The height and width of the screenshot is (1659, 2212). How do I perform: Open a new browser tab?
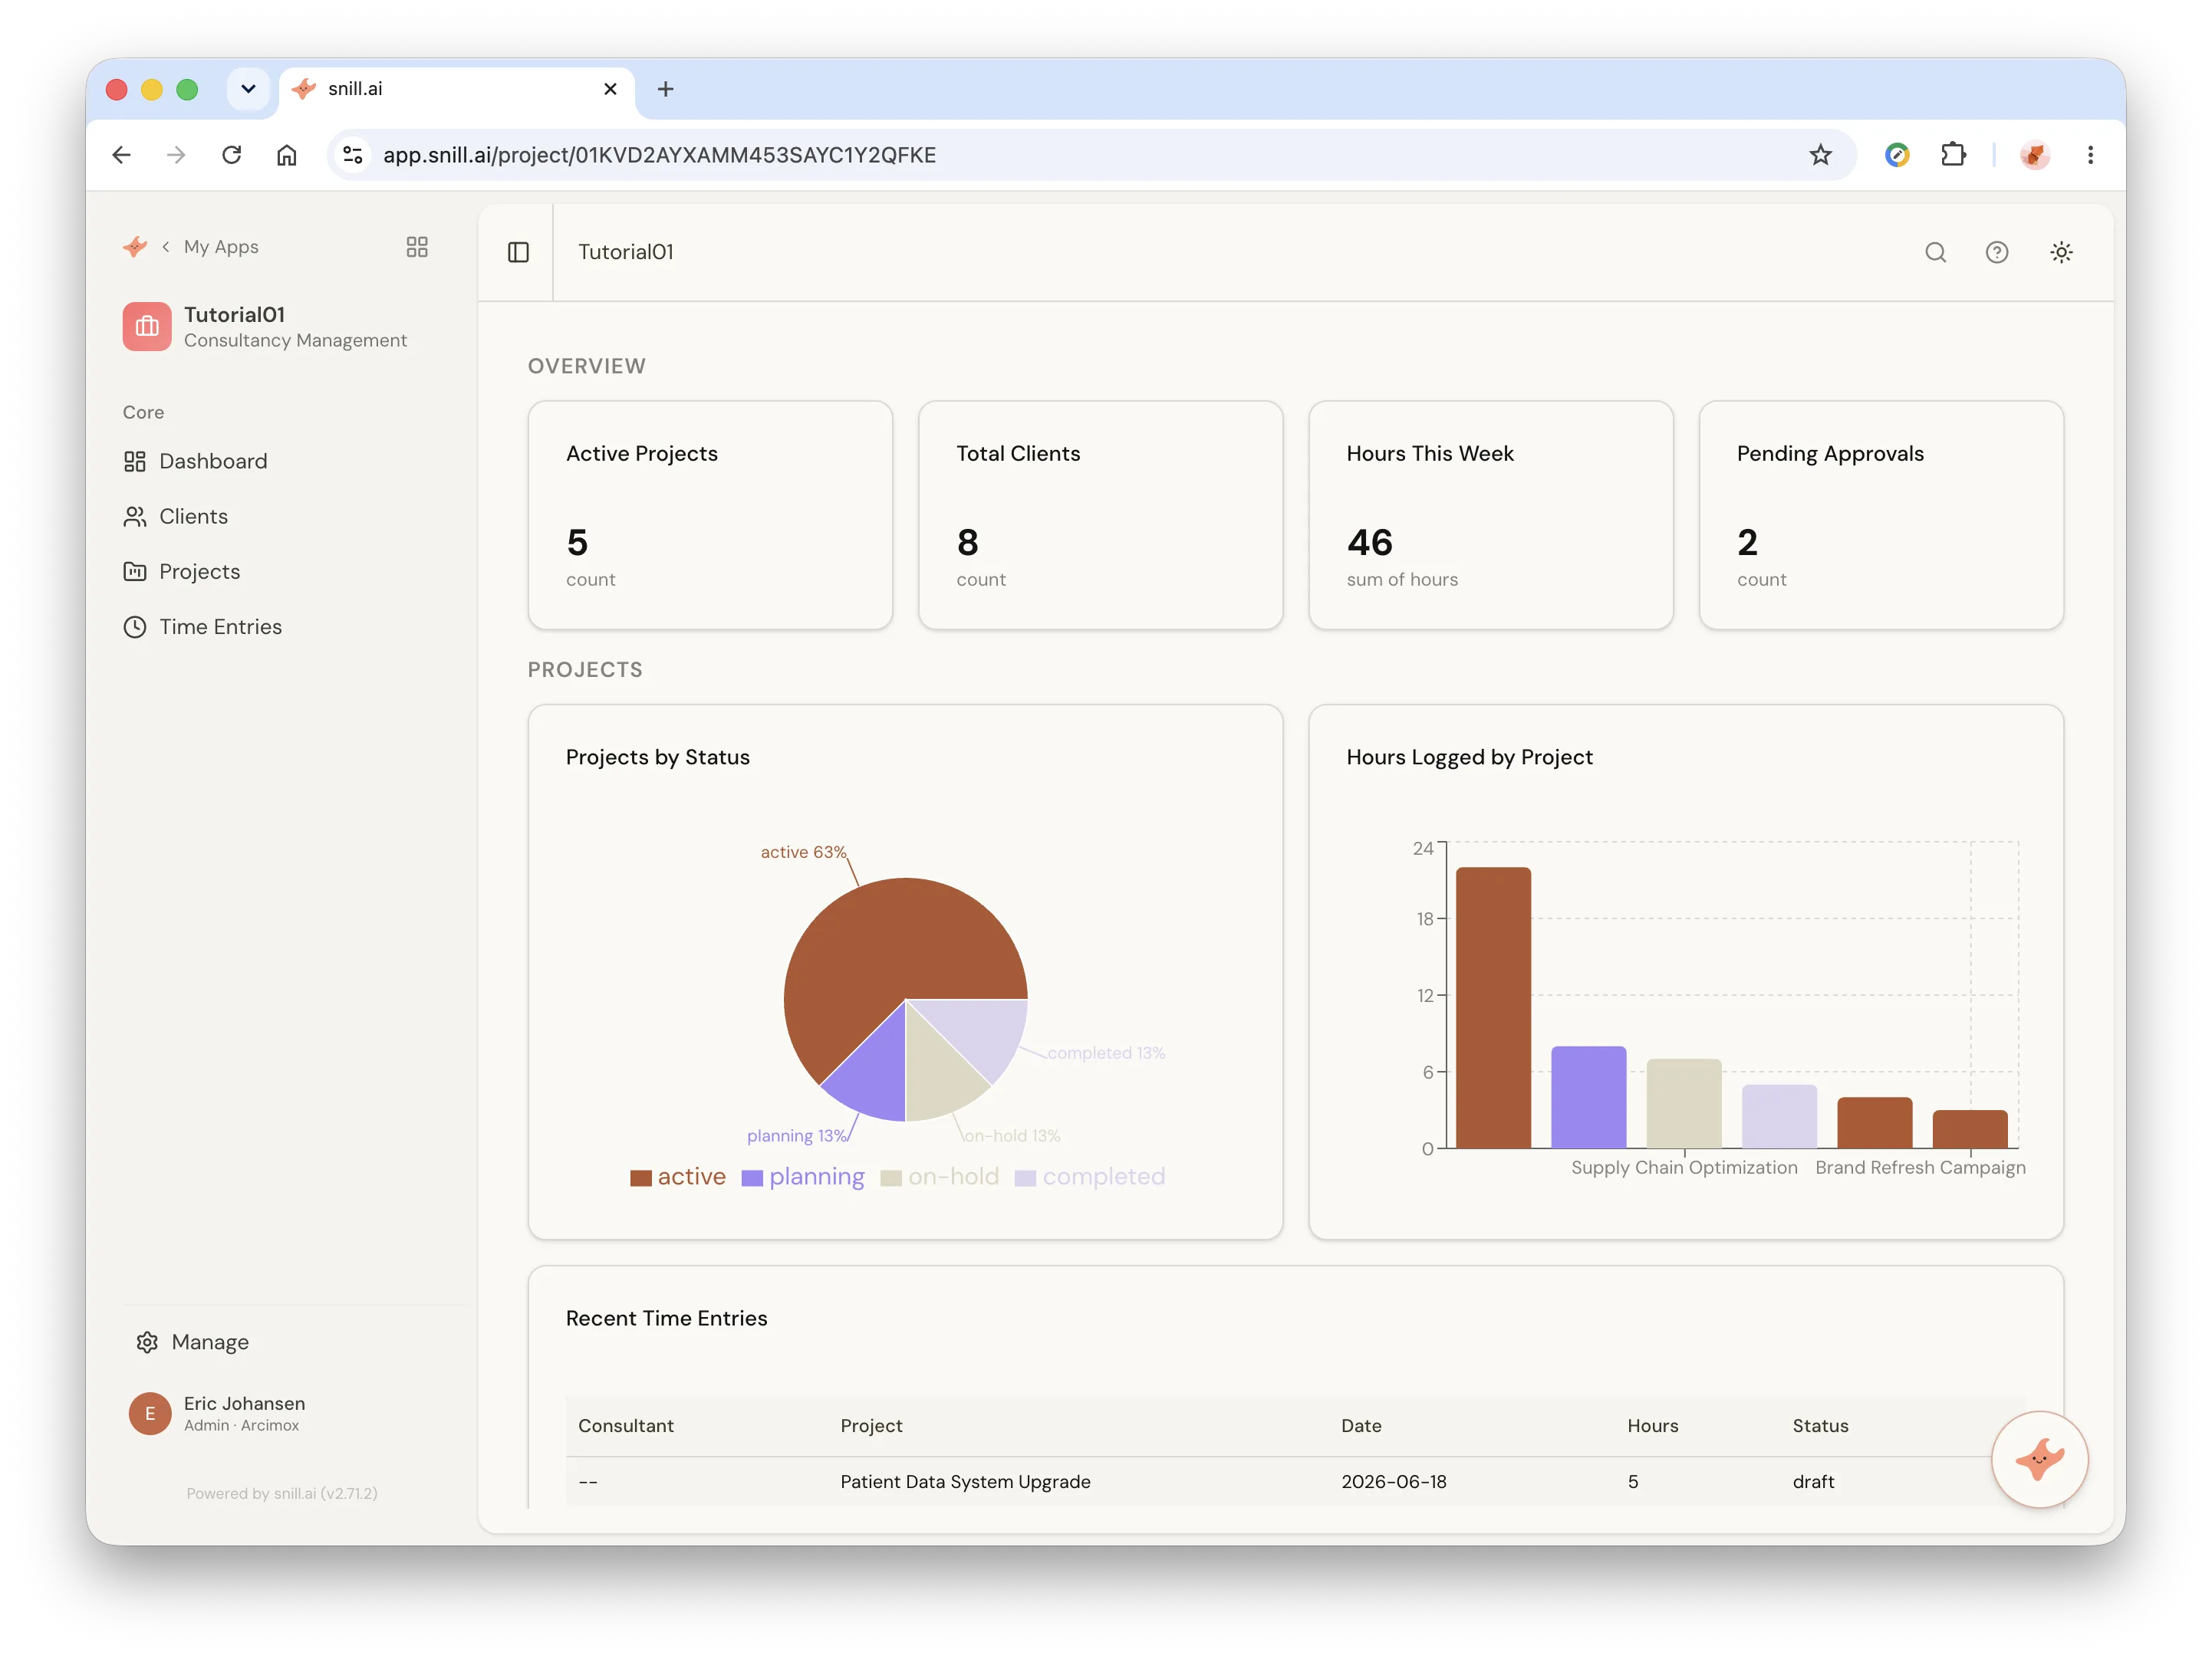(x=665, y=89)
